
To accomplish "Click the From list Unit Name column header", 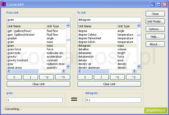I will [x=26, y=26].
